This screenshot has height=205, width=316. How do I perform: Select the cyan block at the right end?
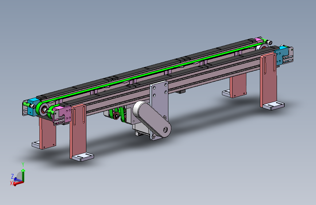click(x=282, y=55)
